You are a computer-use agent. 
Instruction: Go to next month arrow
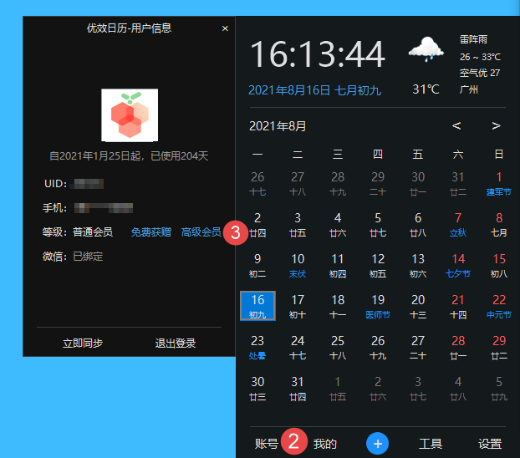click(496, 126)
